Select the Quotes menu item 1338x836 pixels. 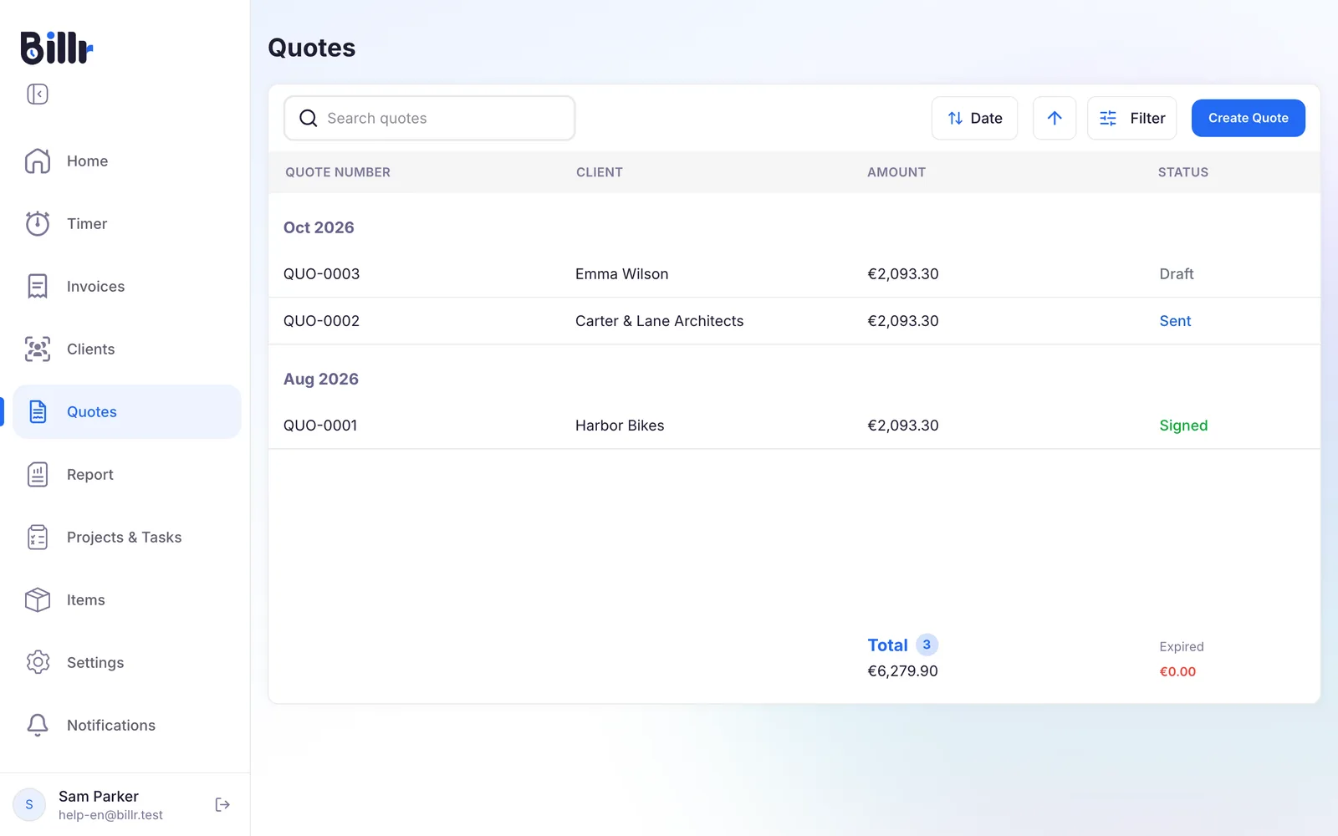pos(127,411)
